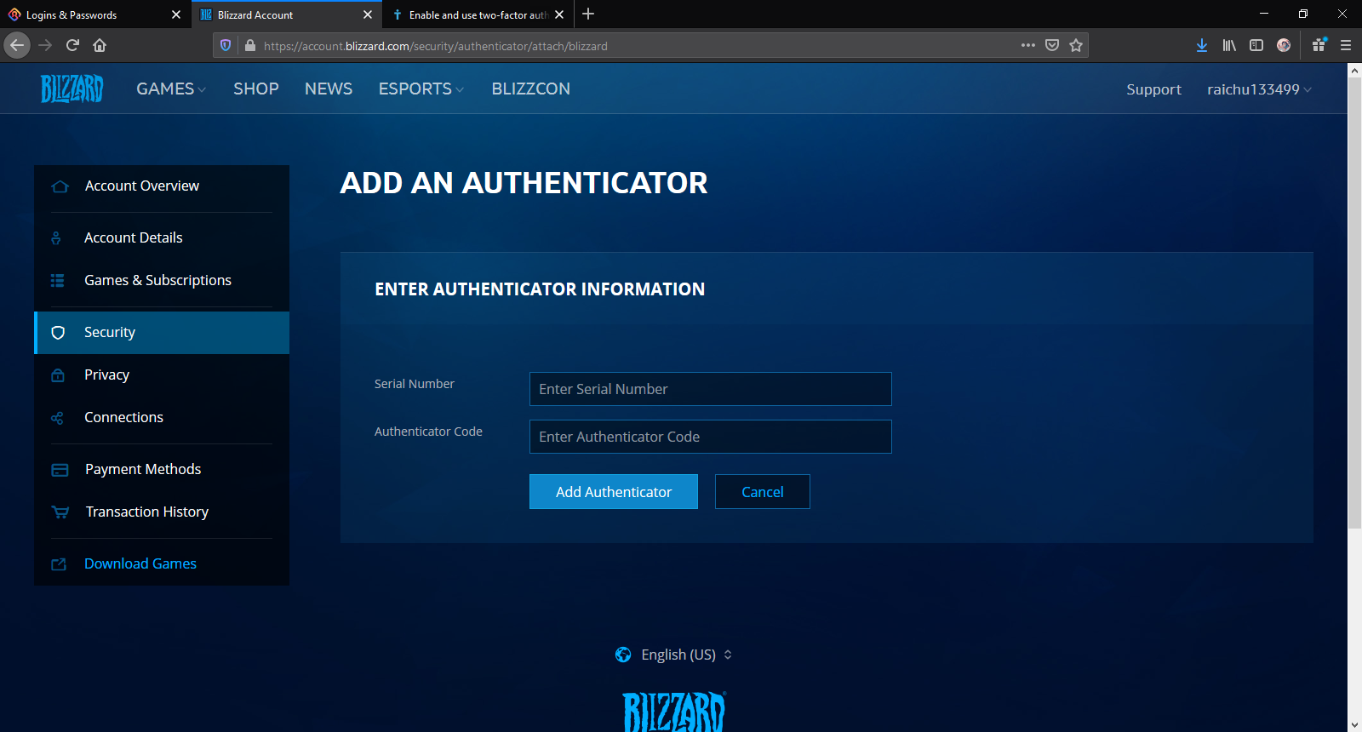
Task: Click the page vertical scrollbar thumb
Action: click(1354, 303)
